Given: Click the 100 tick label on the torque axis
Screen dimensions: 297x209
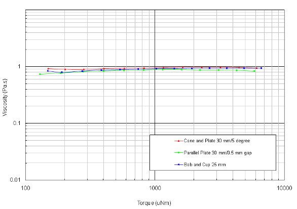Looking at the screenshot, I should 25,188.
